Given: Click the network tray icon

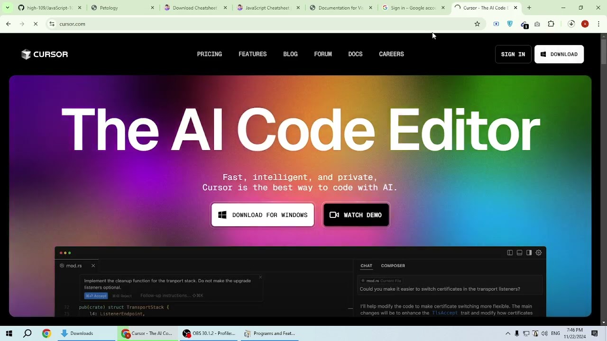Looking at the screenshot, I should coord(526,333).
